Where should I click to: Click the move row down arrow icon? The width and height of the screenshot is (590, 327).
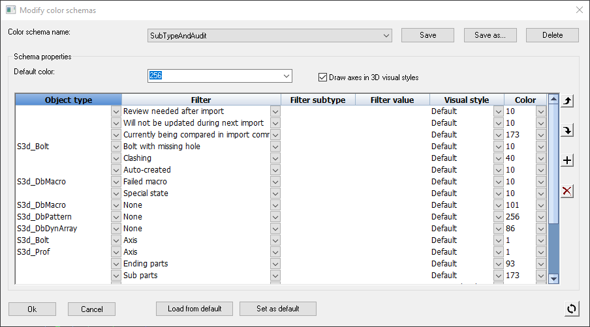[x=567, y=131]
